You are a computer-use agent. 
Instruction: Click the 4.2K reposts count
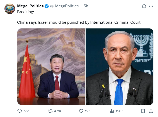(x=57, y=111)
